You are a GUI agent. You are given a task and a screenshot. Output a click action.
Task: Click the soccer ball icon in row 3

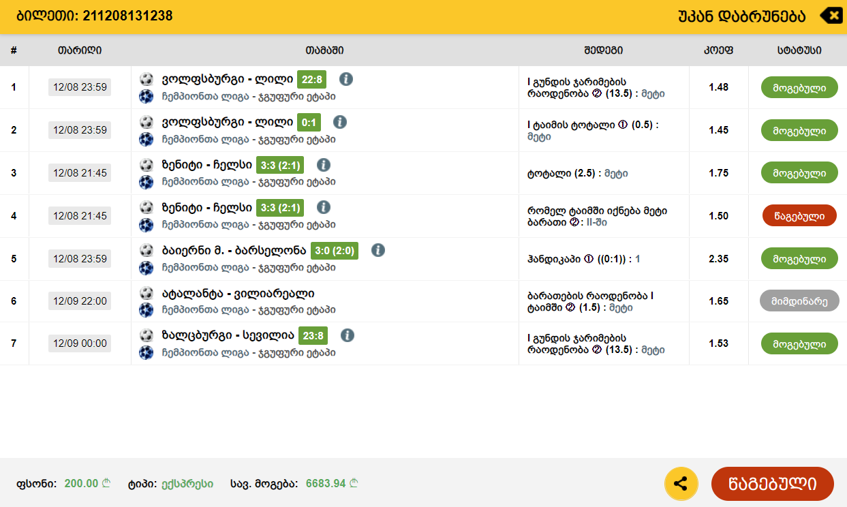[x=146, y=165]
